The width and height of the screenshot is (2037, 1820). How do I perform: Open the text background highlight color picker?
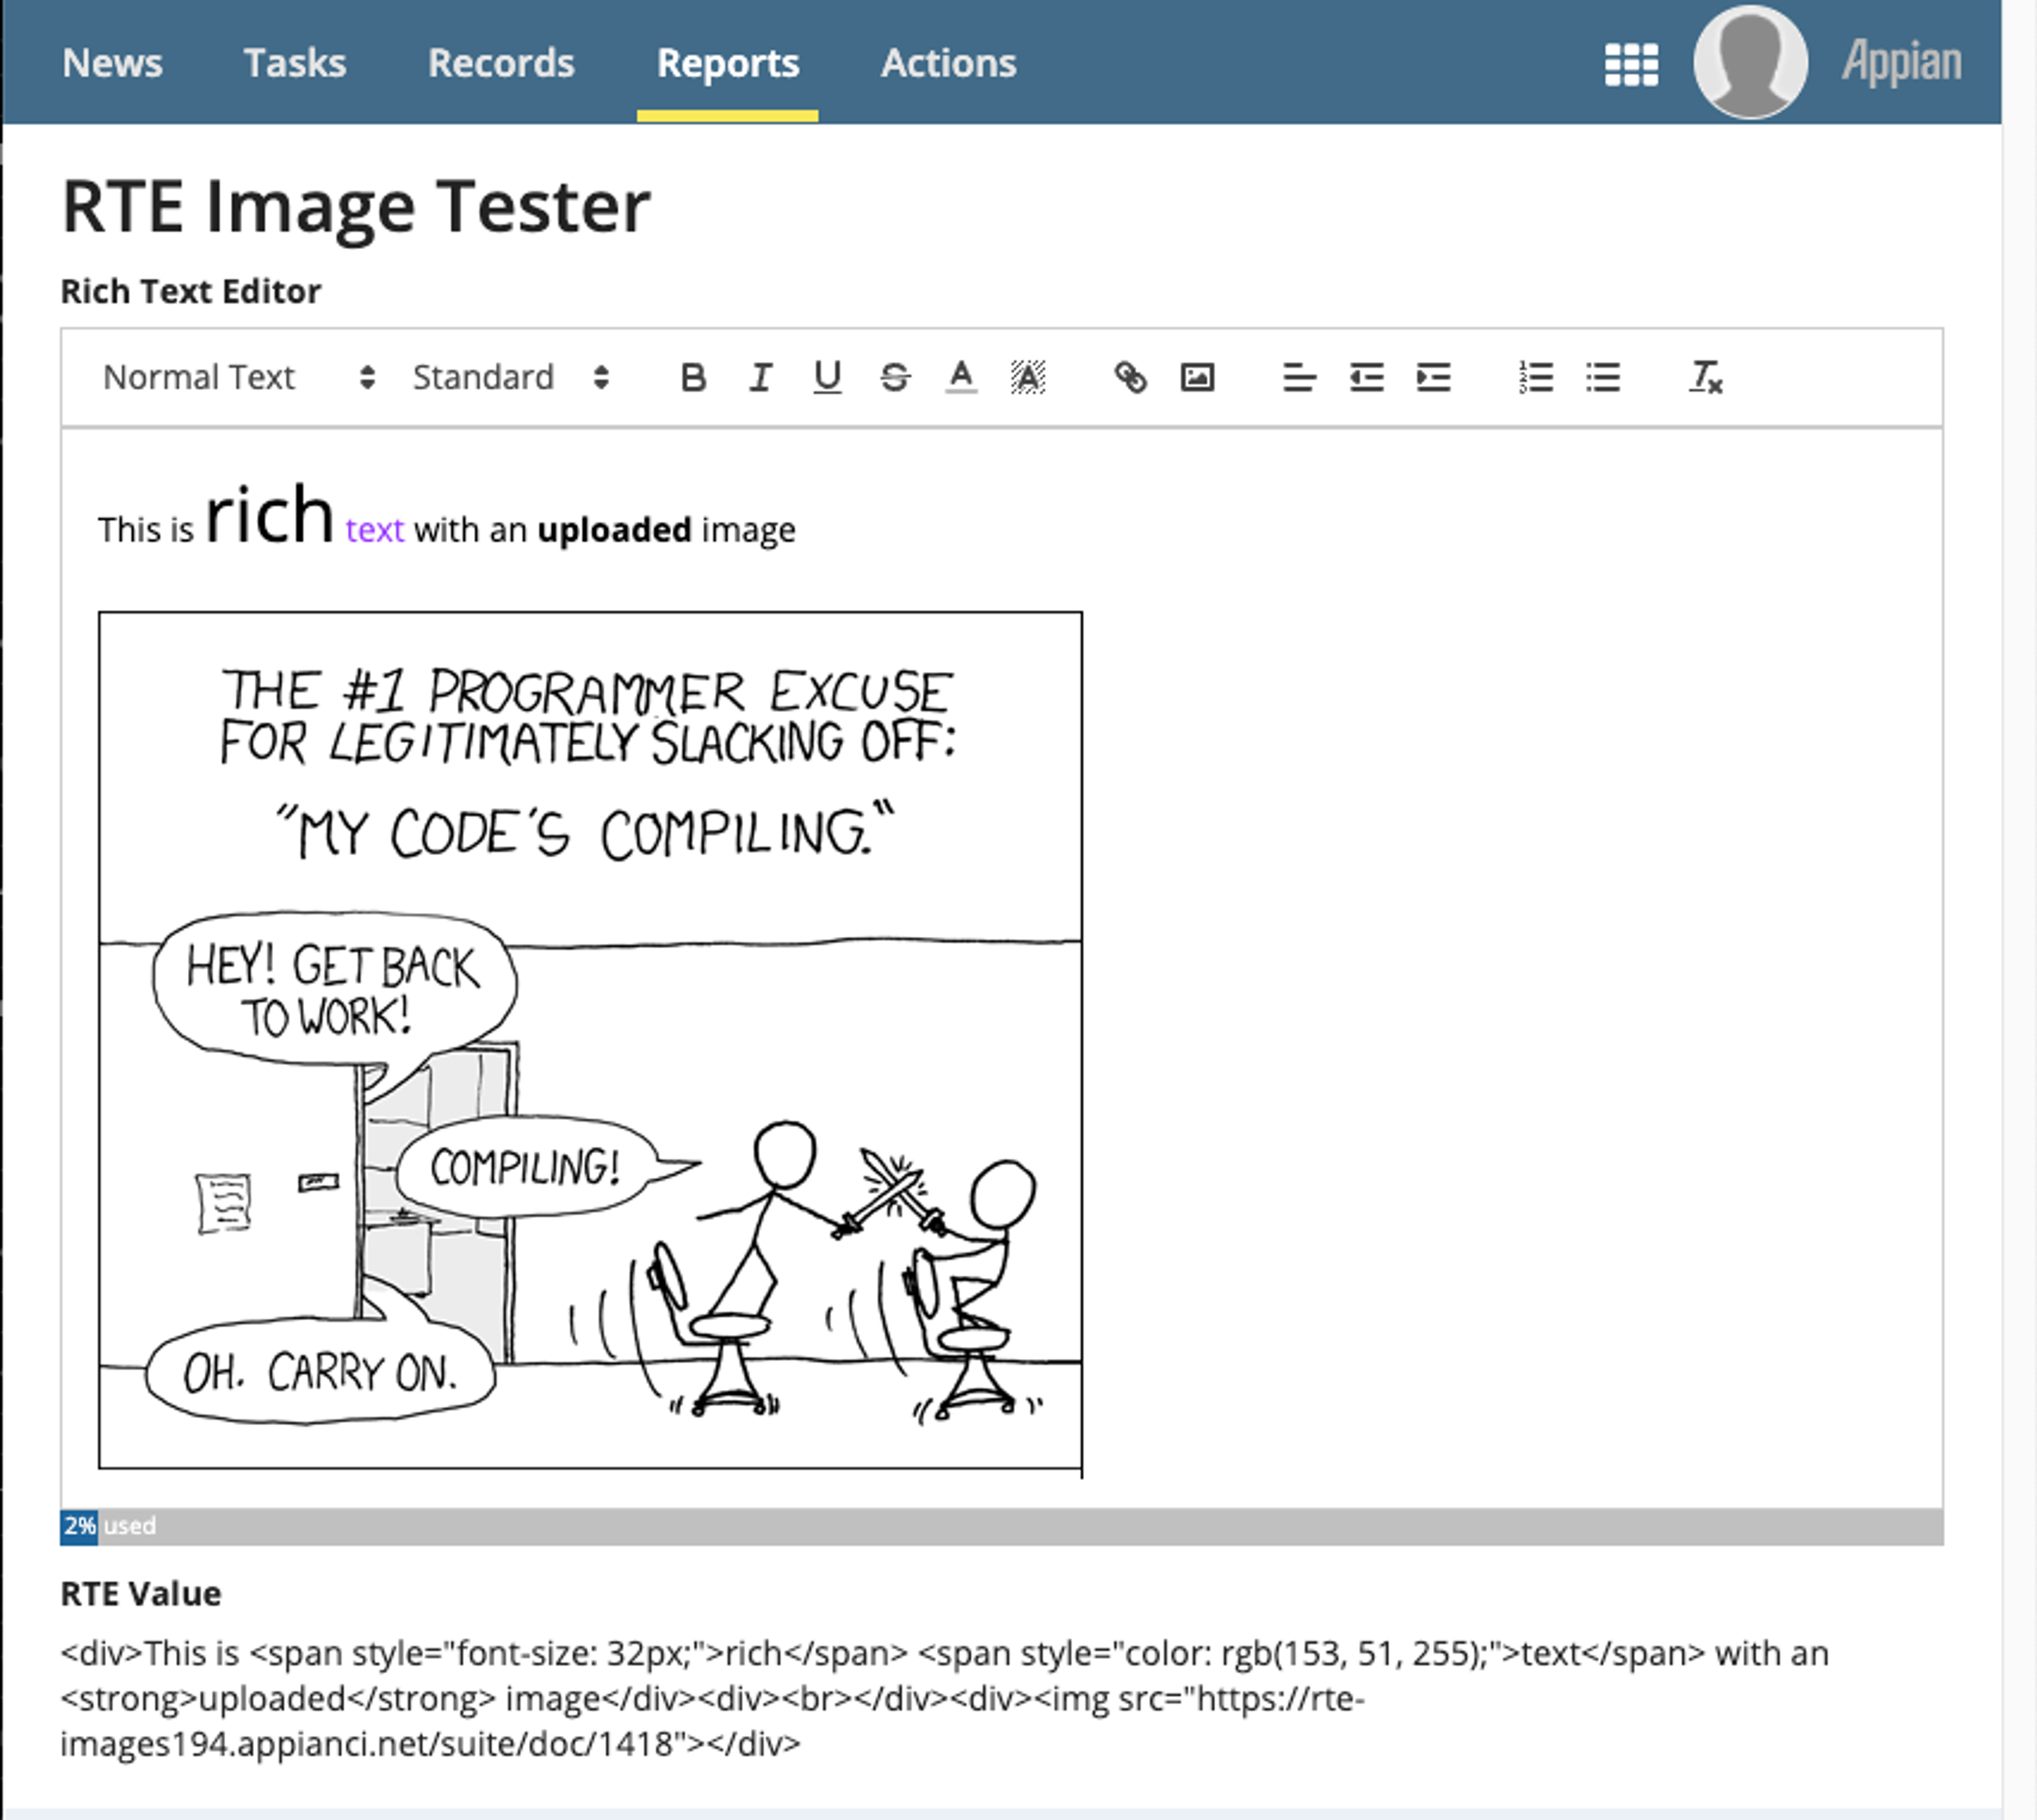[1028, 378]
